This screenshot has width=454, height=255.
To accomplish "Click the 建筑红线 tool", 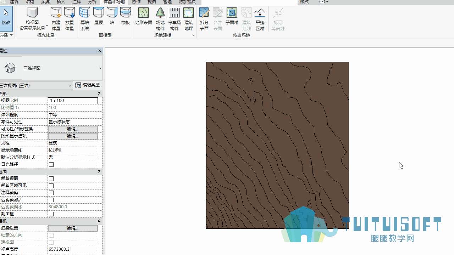I will 247,19.
